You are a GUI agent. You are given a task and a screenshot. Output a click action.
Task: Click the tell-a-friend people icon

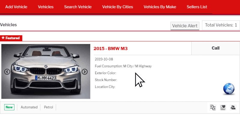(x=233, y=107)
